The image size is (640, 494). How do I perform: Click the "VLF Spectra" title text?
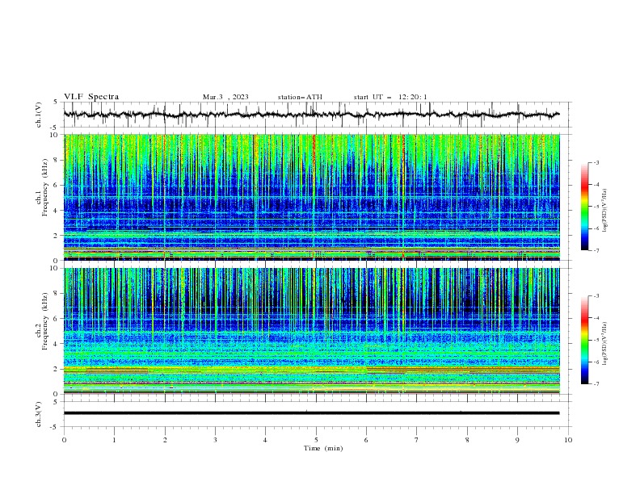click(x=91, y=97)
